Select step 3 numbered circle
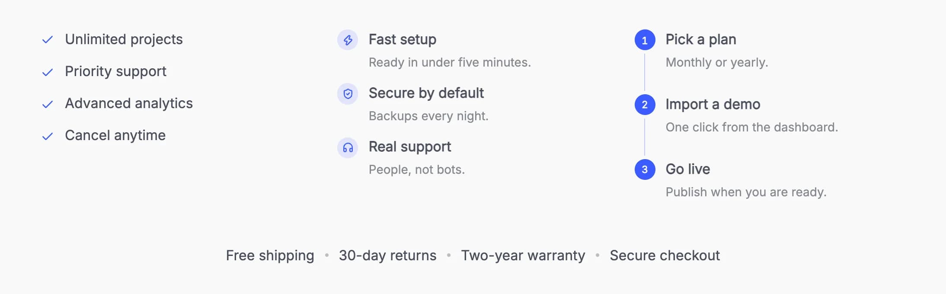The image size is (946, 294). tap(645, 169)
